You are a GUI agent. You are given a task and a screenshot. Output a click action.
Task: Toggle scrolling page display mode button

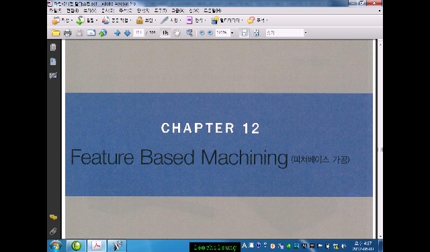[245, 33]
